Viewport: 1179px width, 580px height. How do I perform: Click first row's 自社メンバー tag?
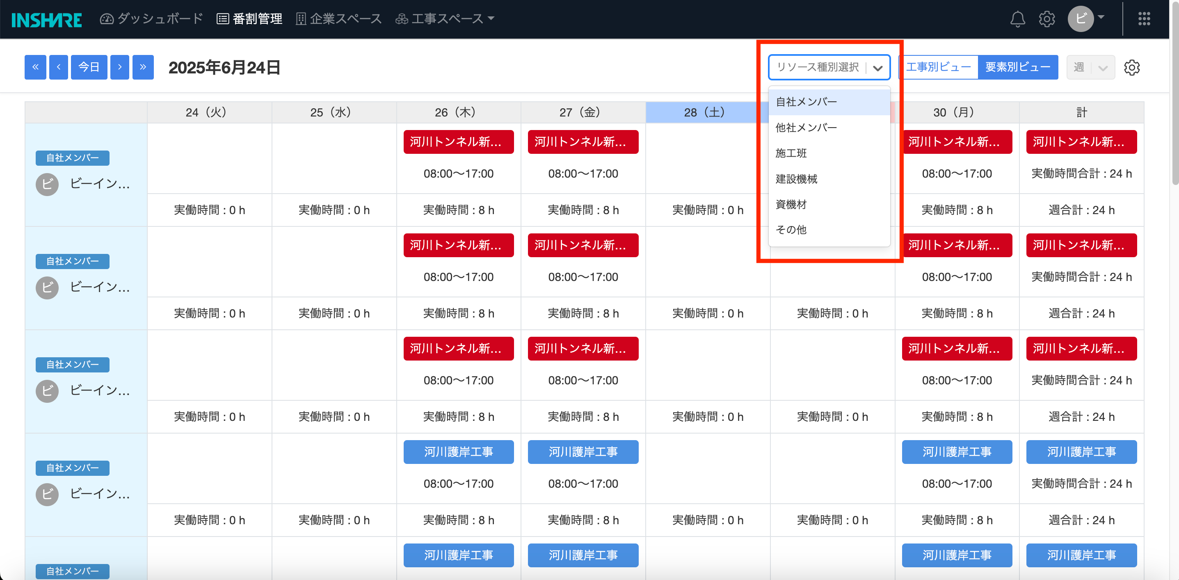(x=72, y=158)
